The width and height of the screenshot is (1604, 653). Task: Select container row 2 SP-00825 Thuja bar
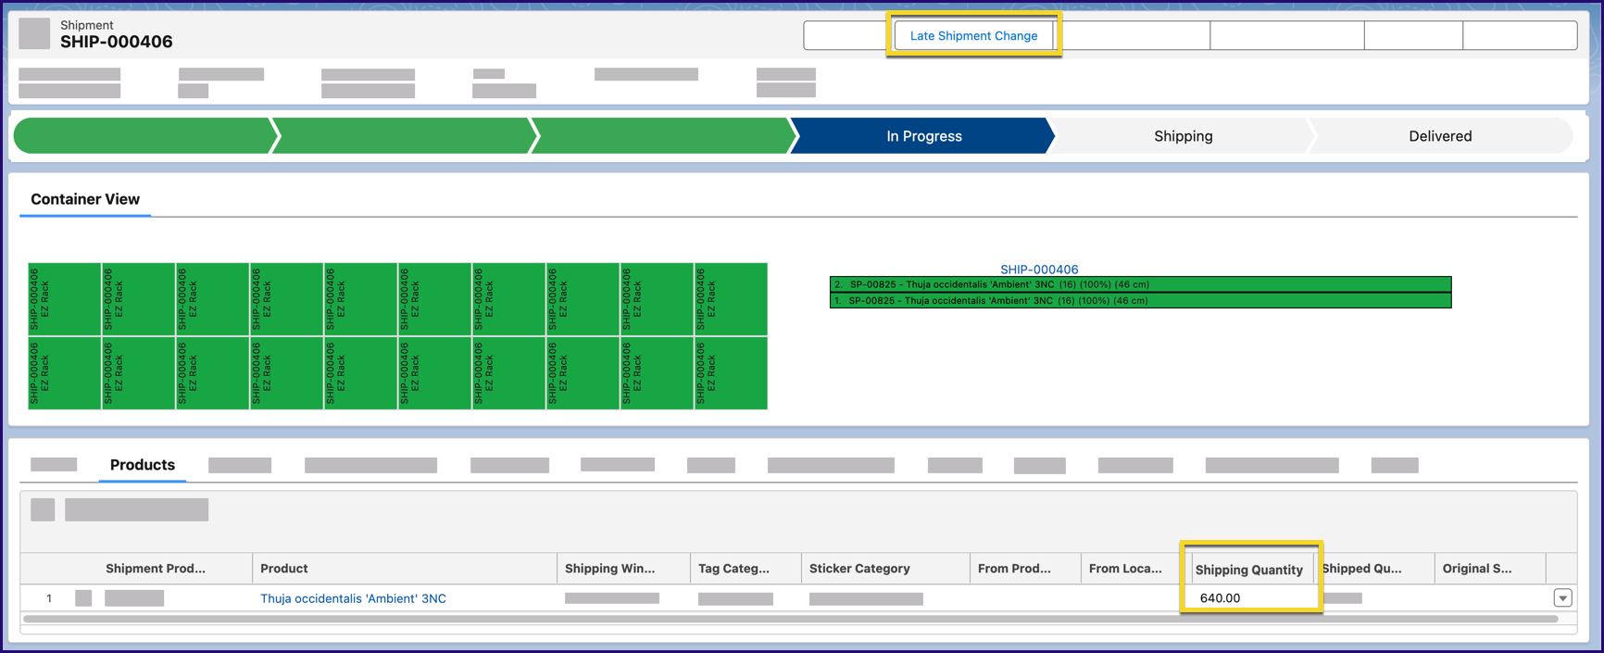point(1140,284)
